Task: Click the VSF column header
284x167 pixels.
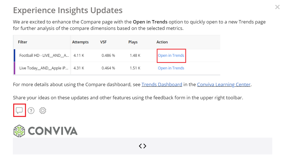Action: [103, 42]
